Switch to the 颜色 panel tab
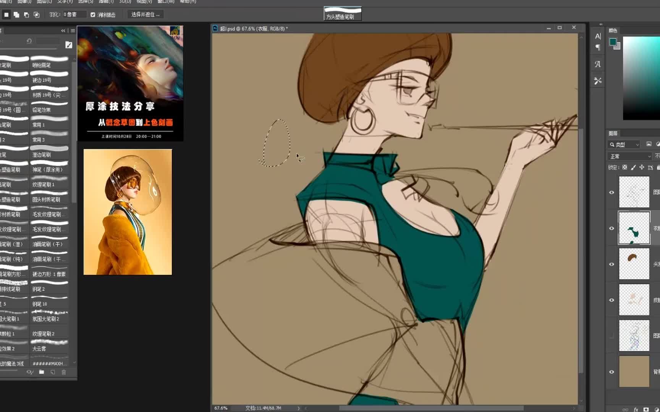660x412 pixels. click(x=613, y=31)
